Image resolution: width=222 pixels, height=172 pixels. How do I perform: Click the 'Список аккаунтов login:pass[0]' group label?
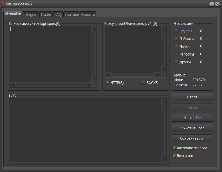35,24
